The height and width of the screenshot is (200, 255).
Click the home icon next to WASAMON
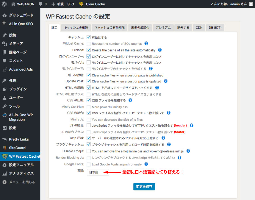(13, 4)
